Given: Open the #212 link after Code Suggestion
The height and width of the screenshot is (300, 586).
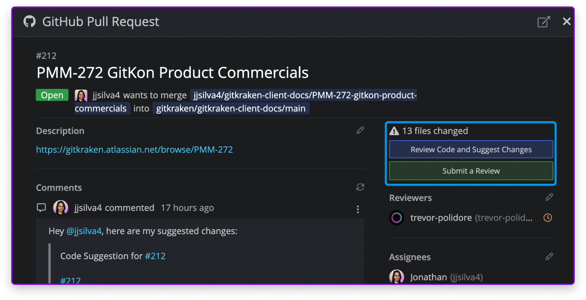Looking at the screenshot, I should [x=155, y=256].
